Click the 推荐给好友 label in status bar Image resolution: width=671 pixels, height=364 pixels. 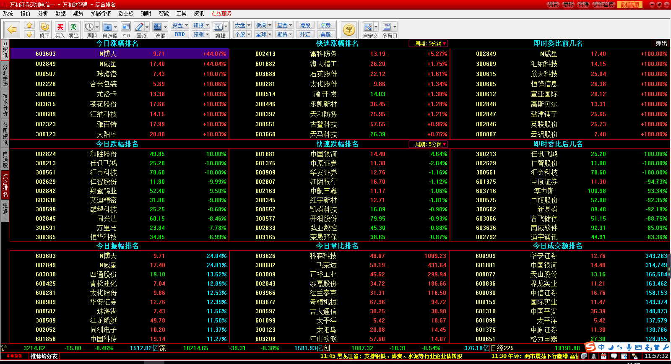(x=44, y=356)
